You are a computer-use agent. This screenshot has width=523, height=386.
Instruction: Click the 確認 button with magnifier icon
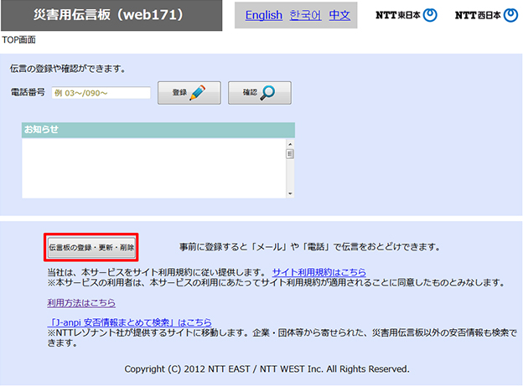tap(260, 93)
